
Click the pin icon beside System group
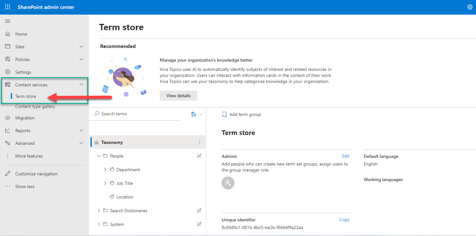(x=199, y=224)
